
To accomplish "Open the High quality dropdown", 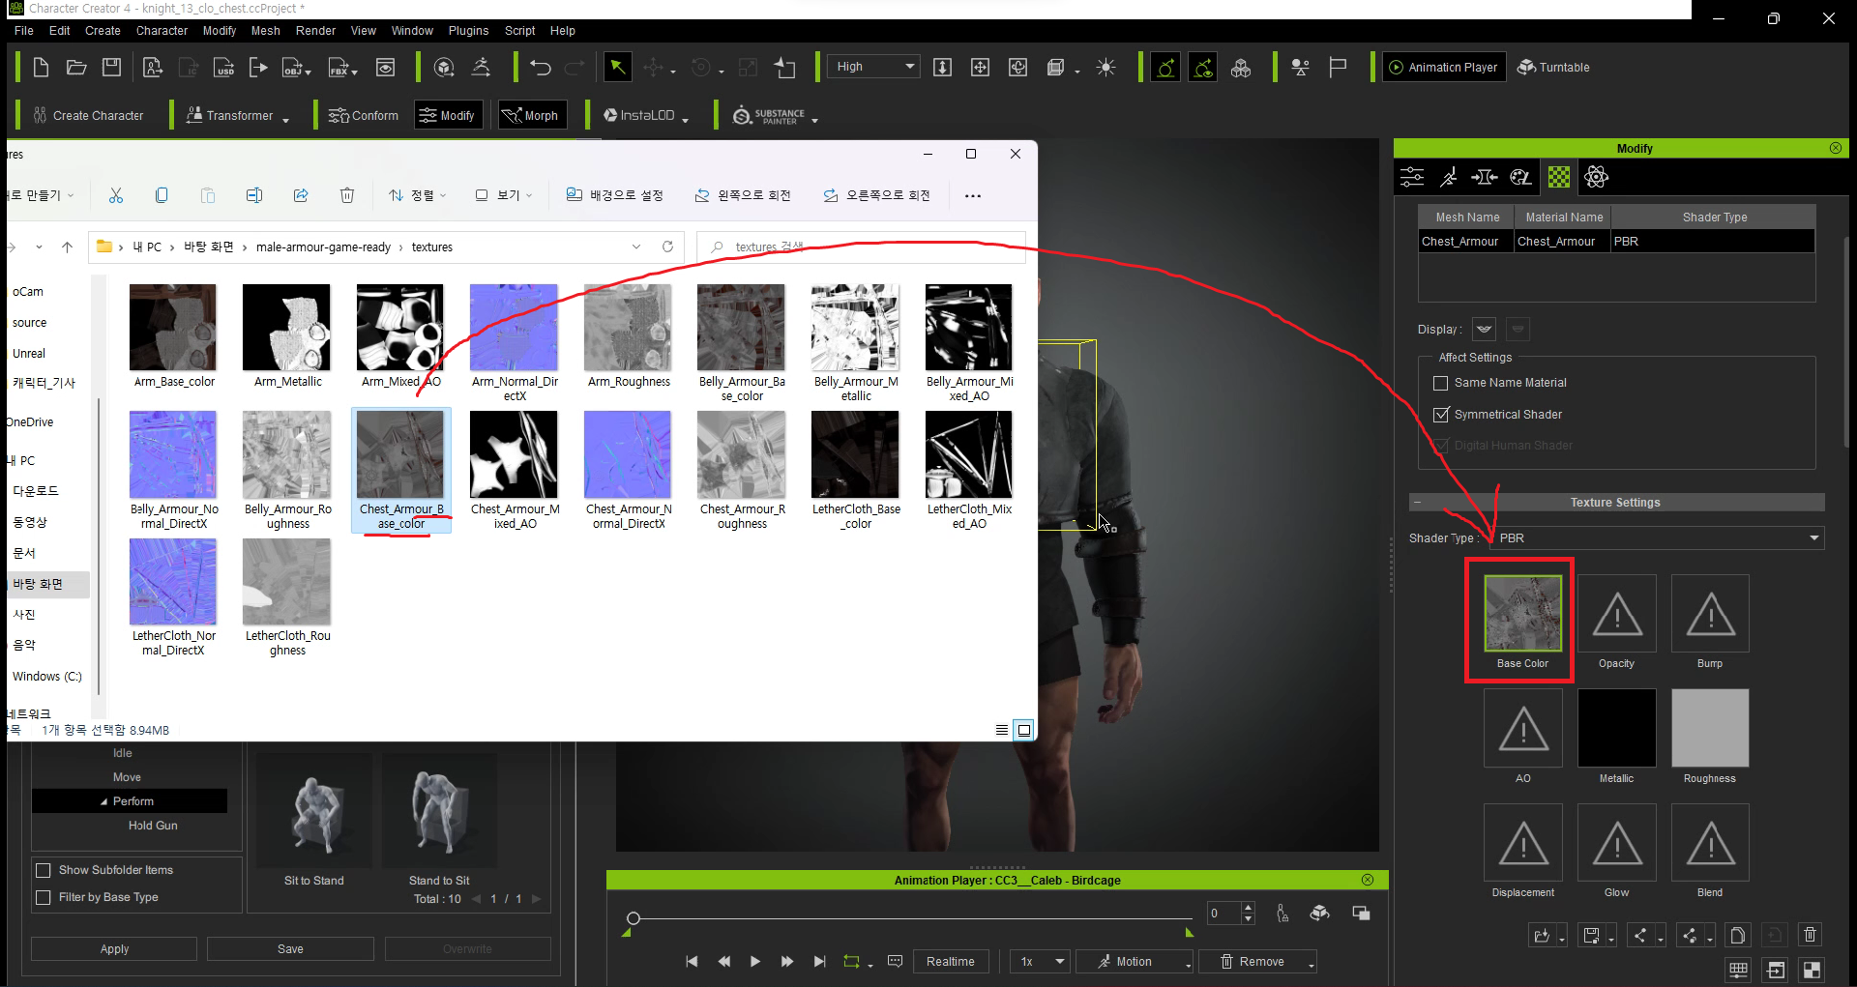I will tap(874, 67).
